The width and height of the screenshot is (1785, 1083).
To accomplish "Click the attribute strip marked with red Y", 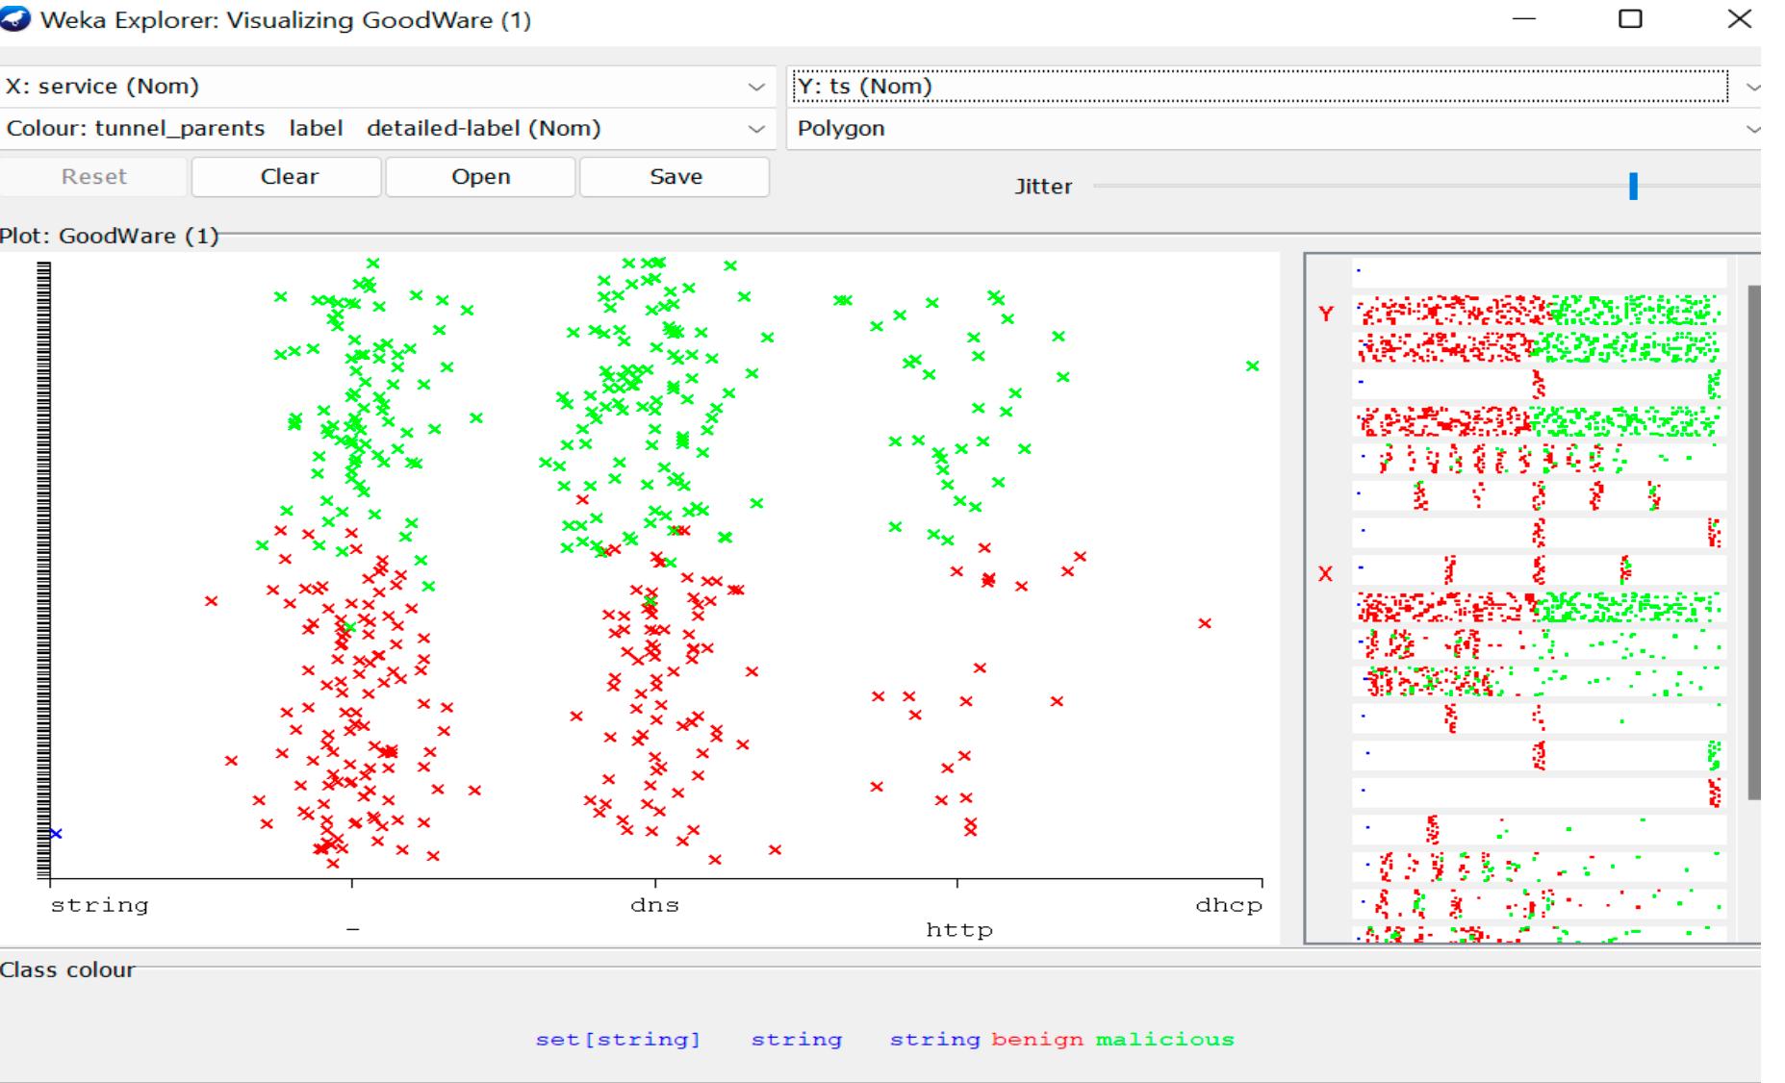I will [1539, 312].
